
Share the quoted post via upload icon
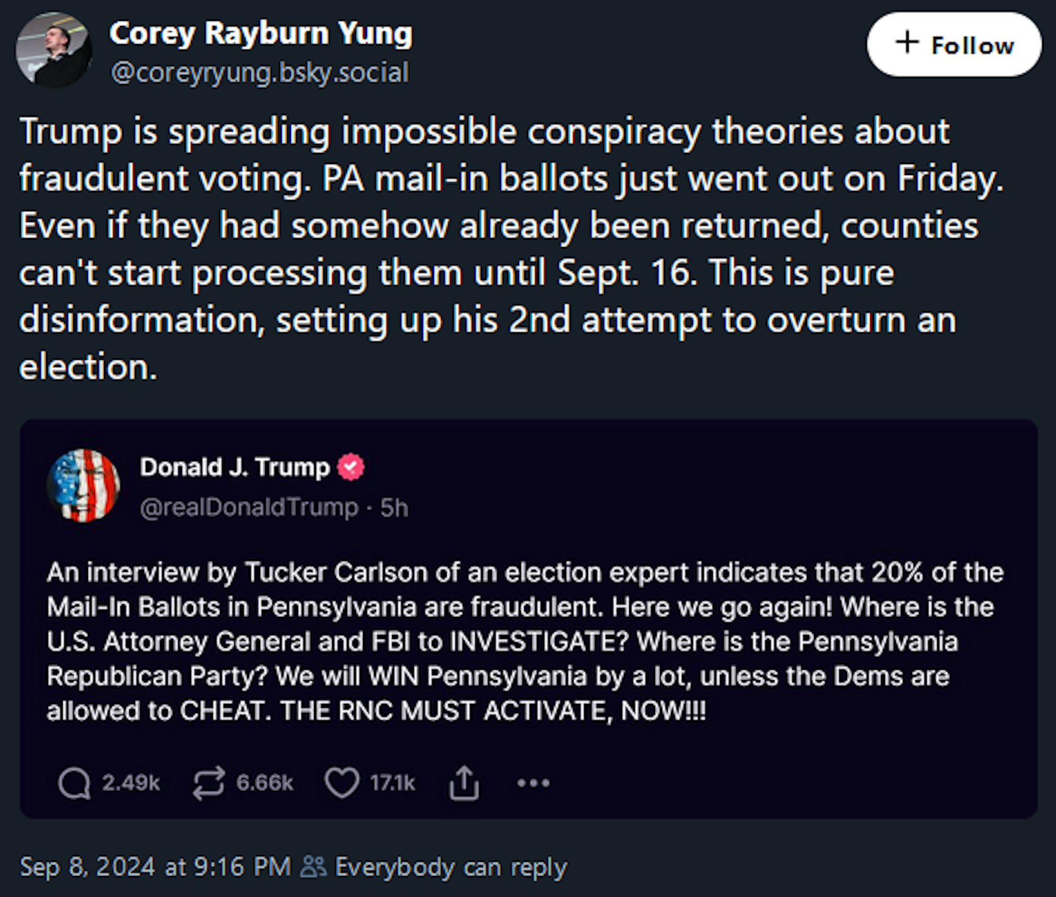(x=465, y=783)
